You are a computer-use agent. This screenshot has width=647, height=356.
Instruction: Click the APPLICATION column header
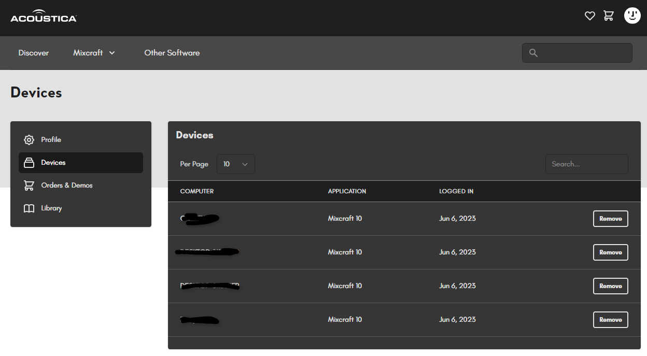click(x=347, y=191)
